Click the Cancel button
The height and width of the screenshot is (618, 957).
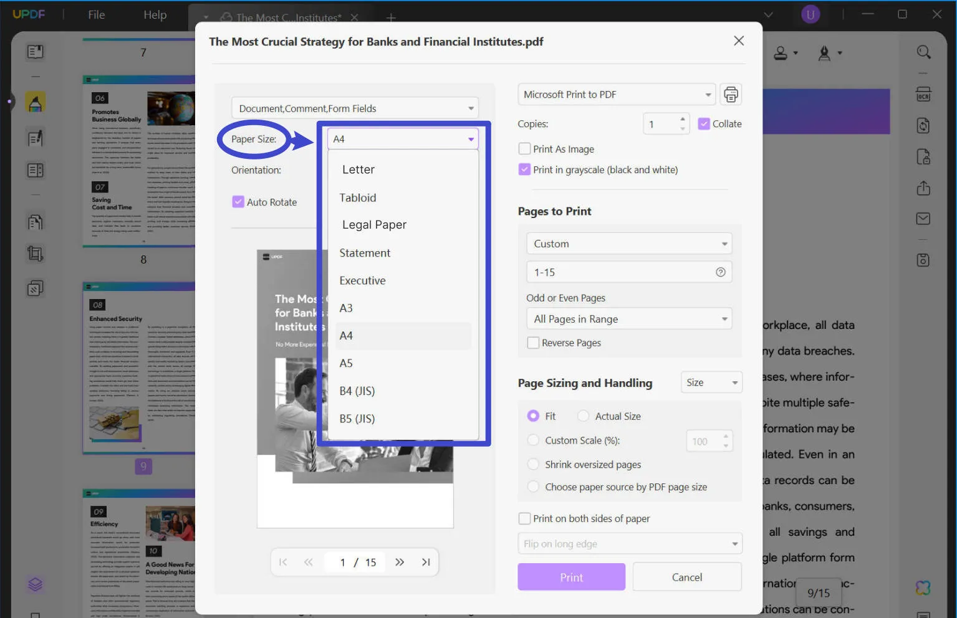(x=686, y=577)
